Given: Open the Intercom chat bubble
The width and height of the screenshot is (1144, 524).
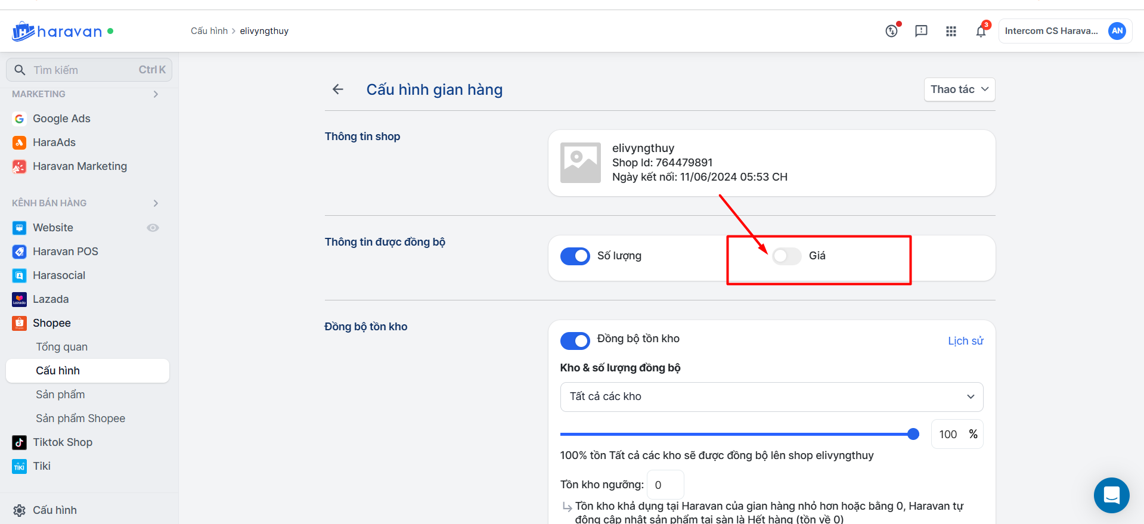Looking at the screenshot, I should [1111, 495].
